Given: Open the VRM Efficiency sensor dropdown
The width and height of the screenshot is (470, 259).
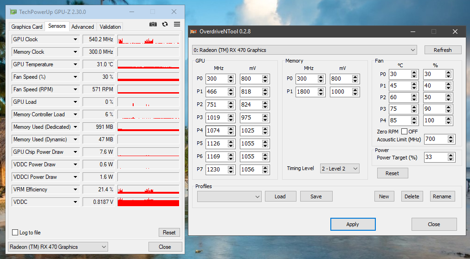Looking at the screenshot, I should tap(75, 190).
